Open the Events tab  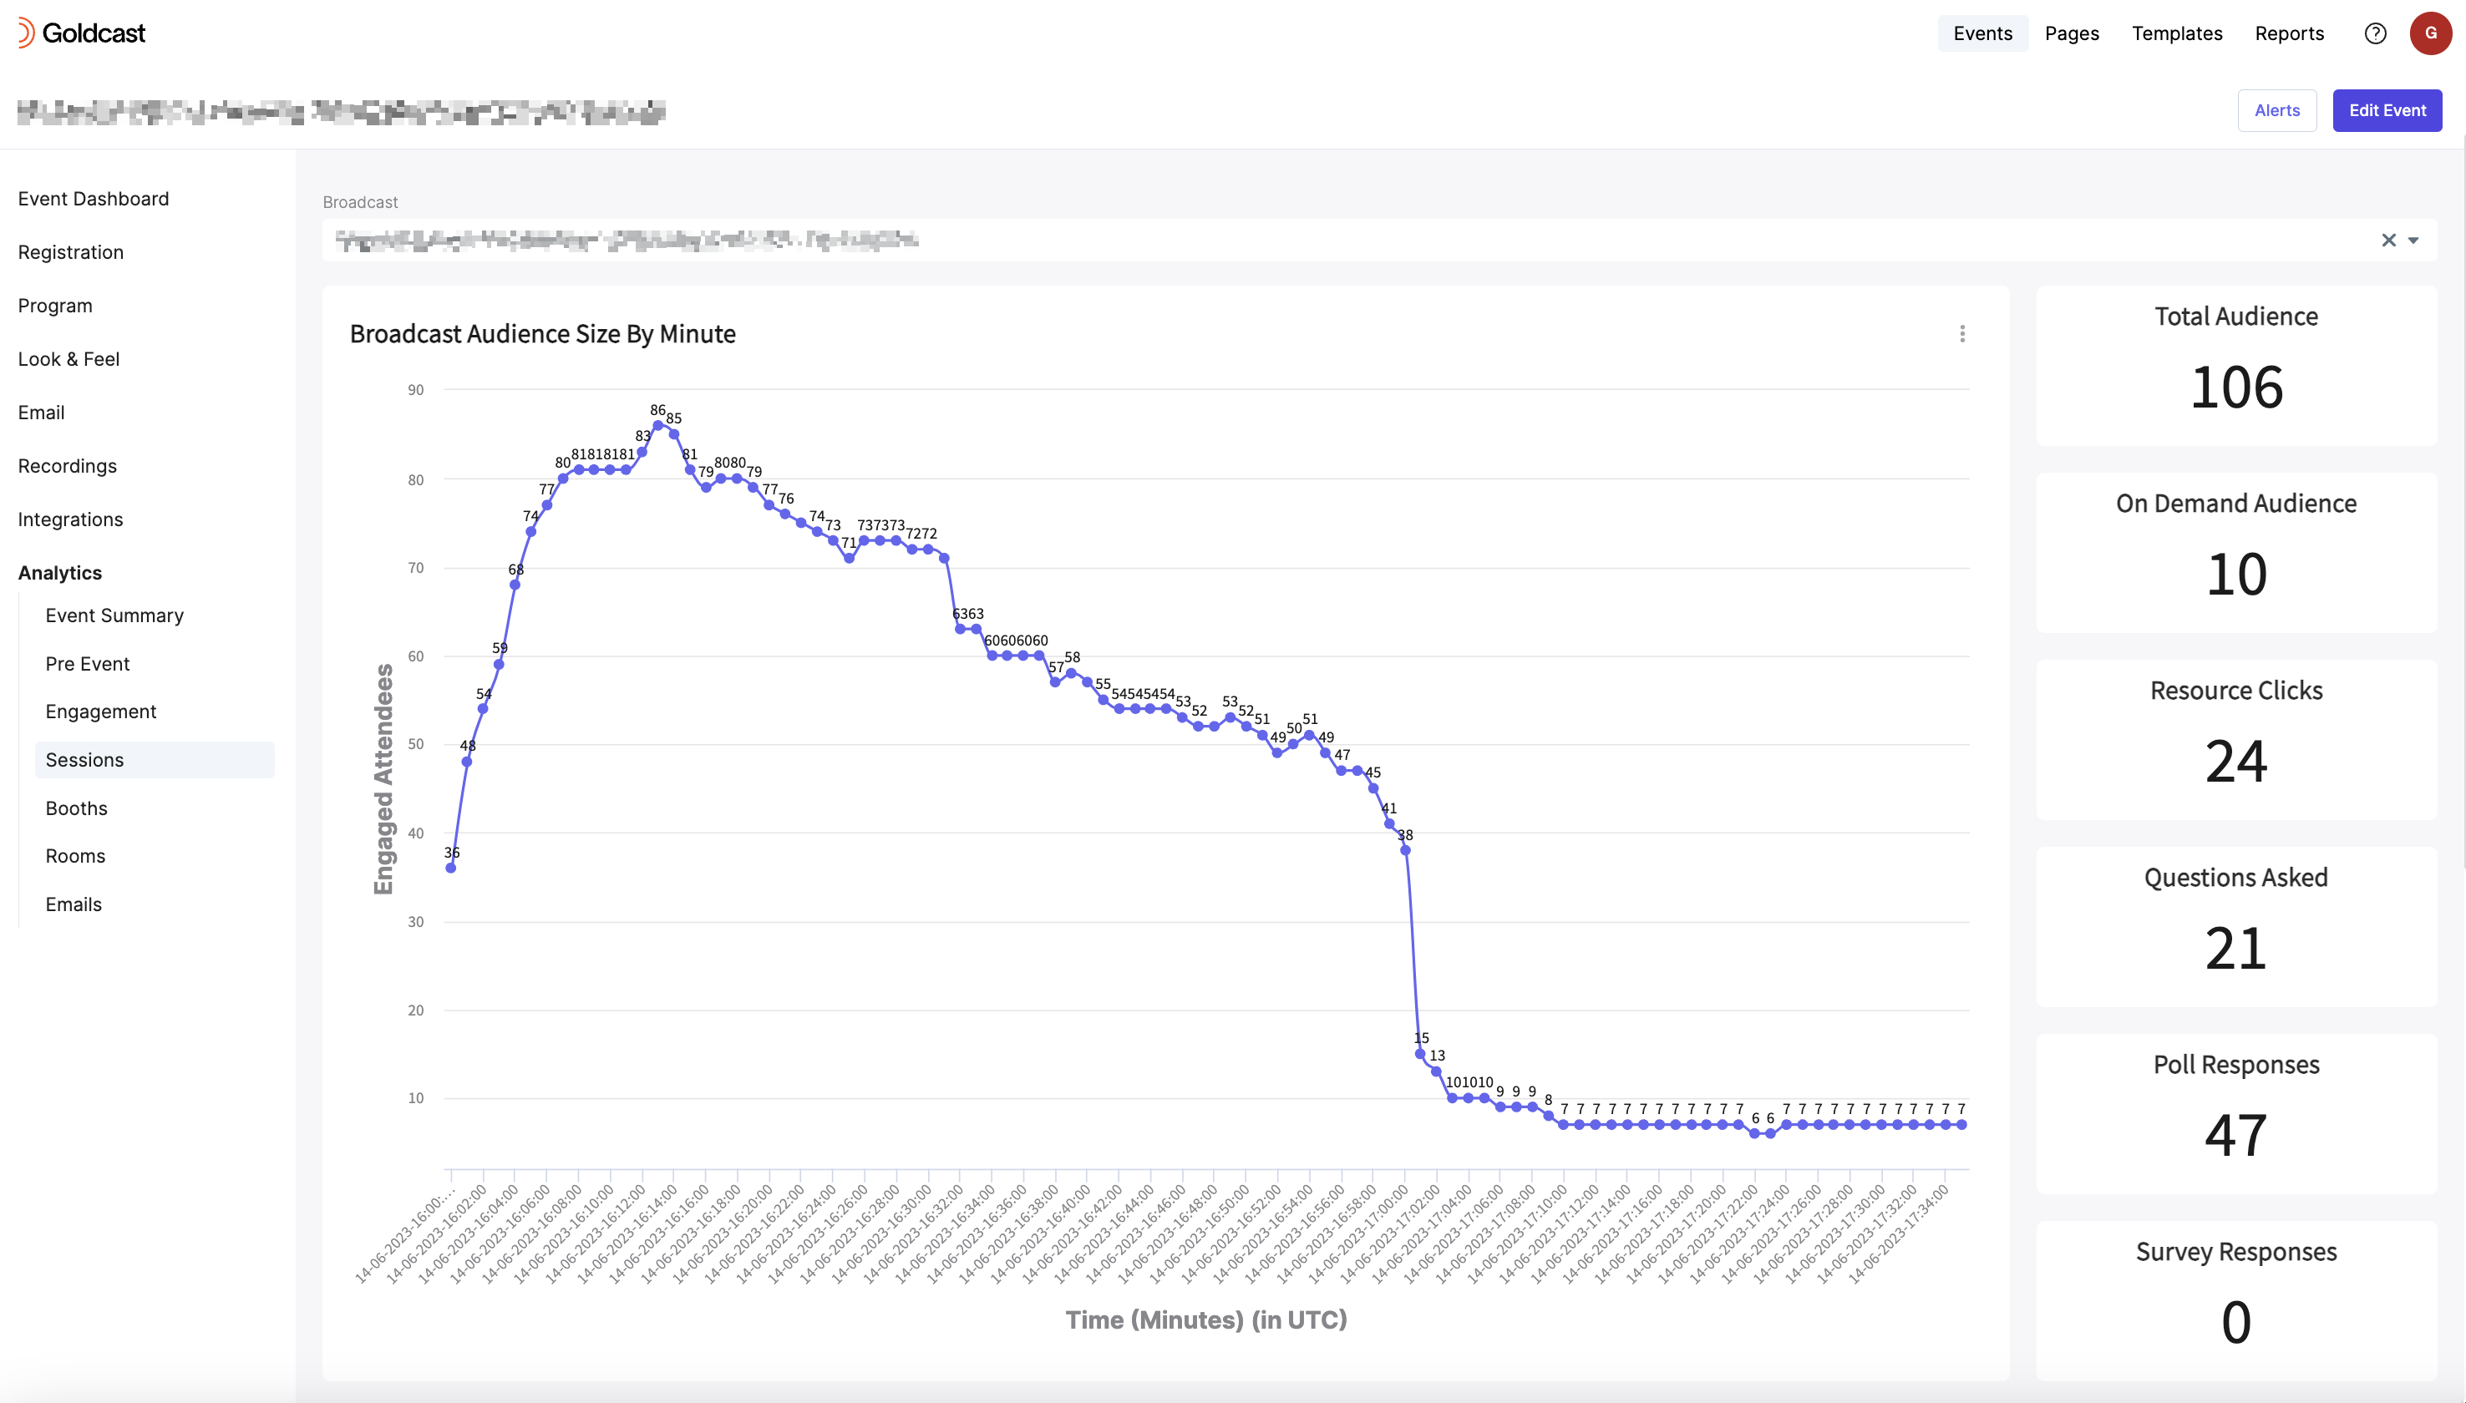coord(1982,33)
